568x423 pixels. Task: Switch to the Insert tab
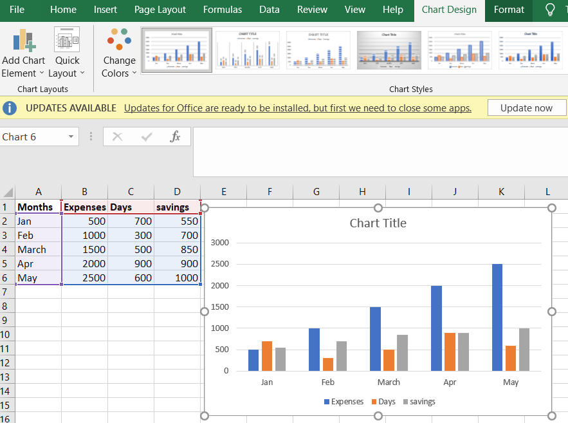pos(105,10)
